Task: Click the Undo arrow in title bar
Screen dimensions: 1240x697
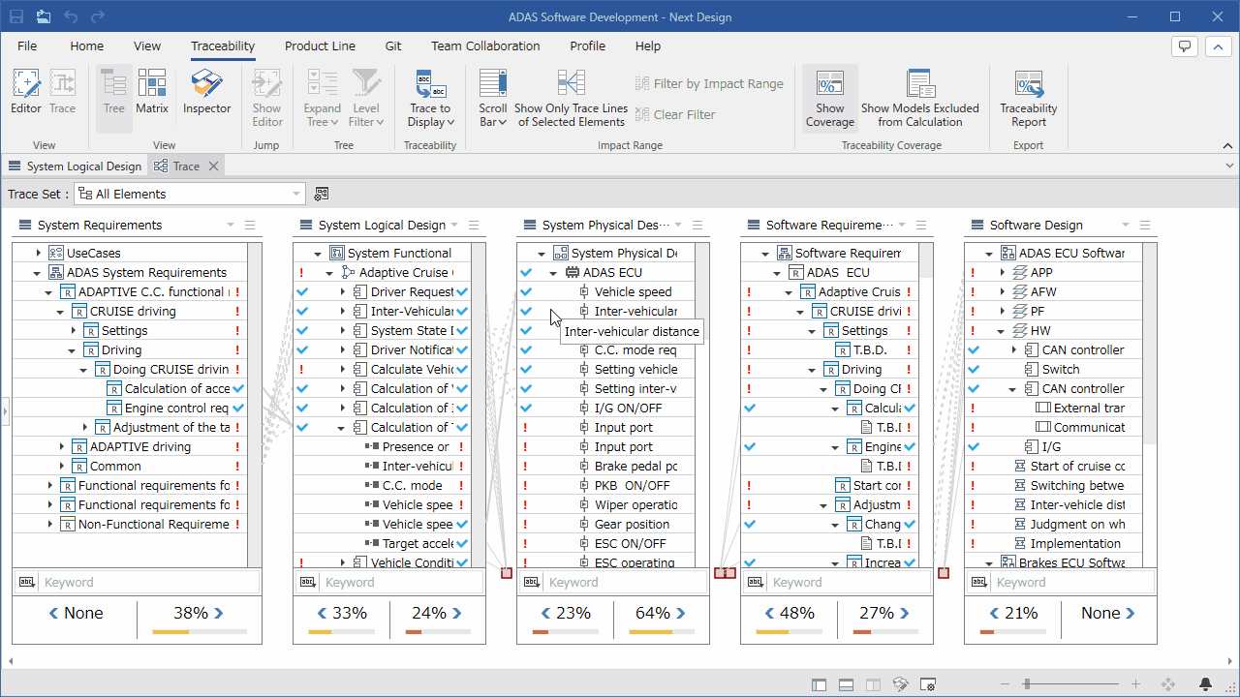Action: click(70, 16)
